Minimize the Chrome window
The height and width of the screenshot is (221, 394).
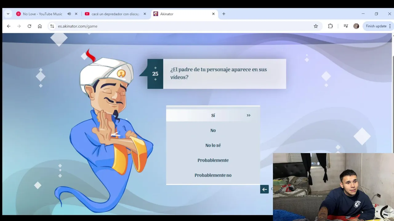(x=363, y=14)
